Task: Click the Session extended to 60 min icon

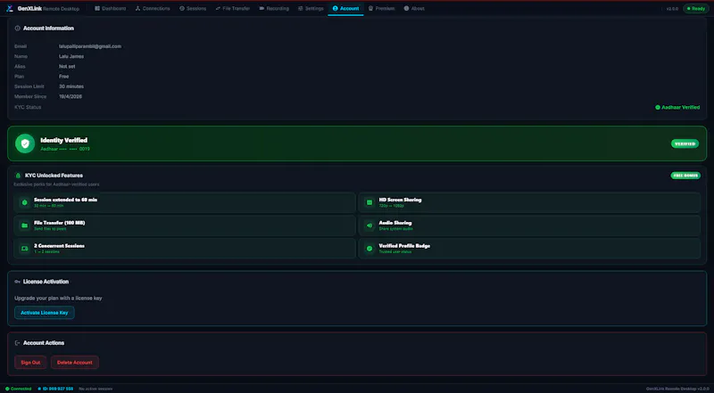Action: point(25,202)
